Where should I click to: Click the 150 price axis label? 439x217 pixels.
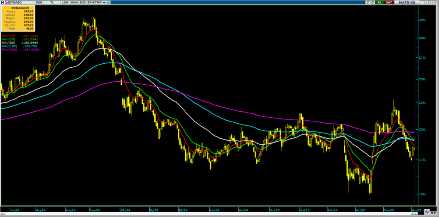point(422,194)
